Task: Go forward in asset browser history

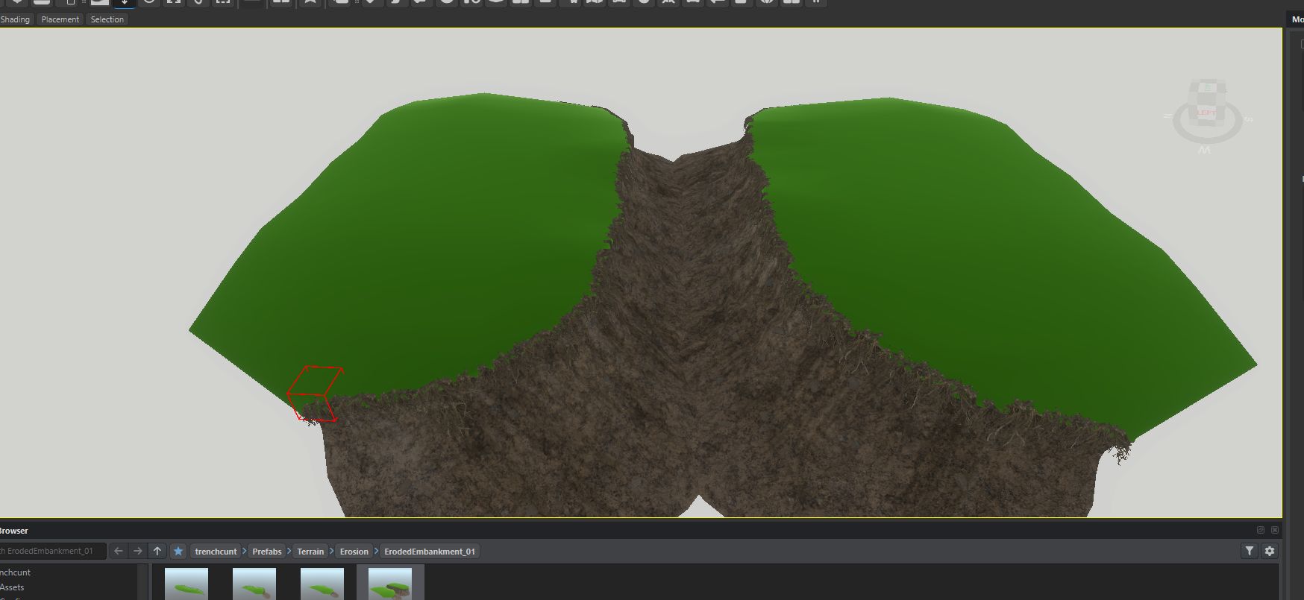Action: point(138,551)
